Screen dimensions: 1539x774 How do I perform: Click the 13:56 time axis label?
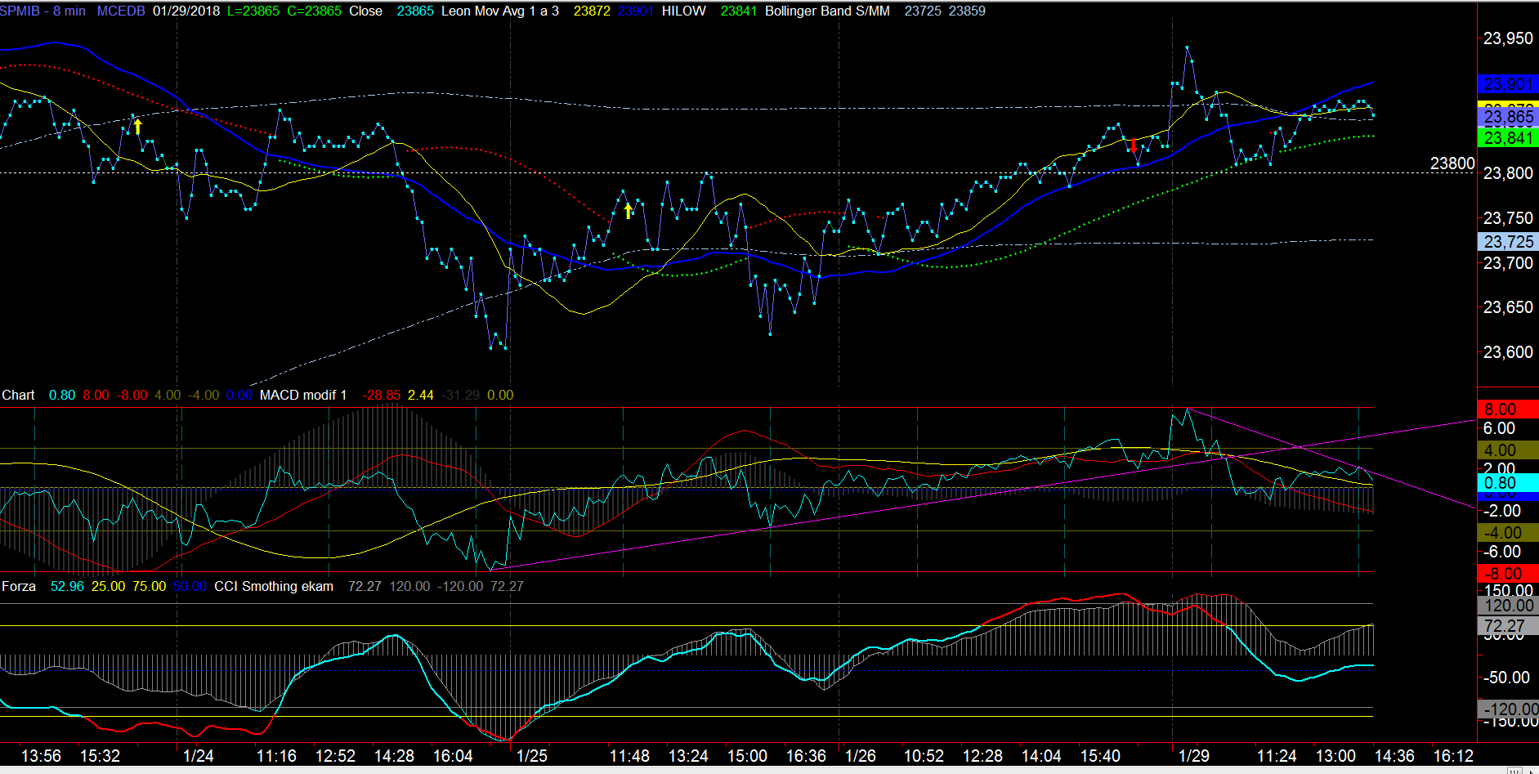(41, 756)
